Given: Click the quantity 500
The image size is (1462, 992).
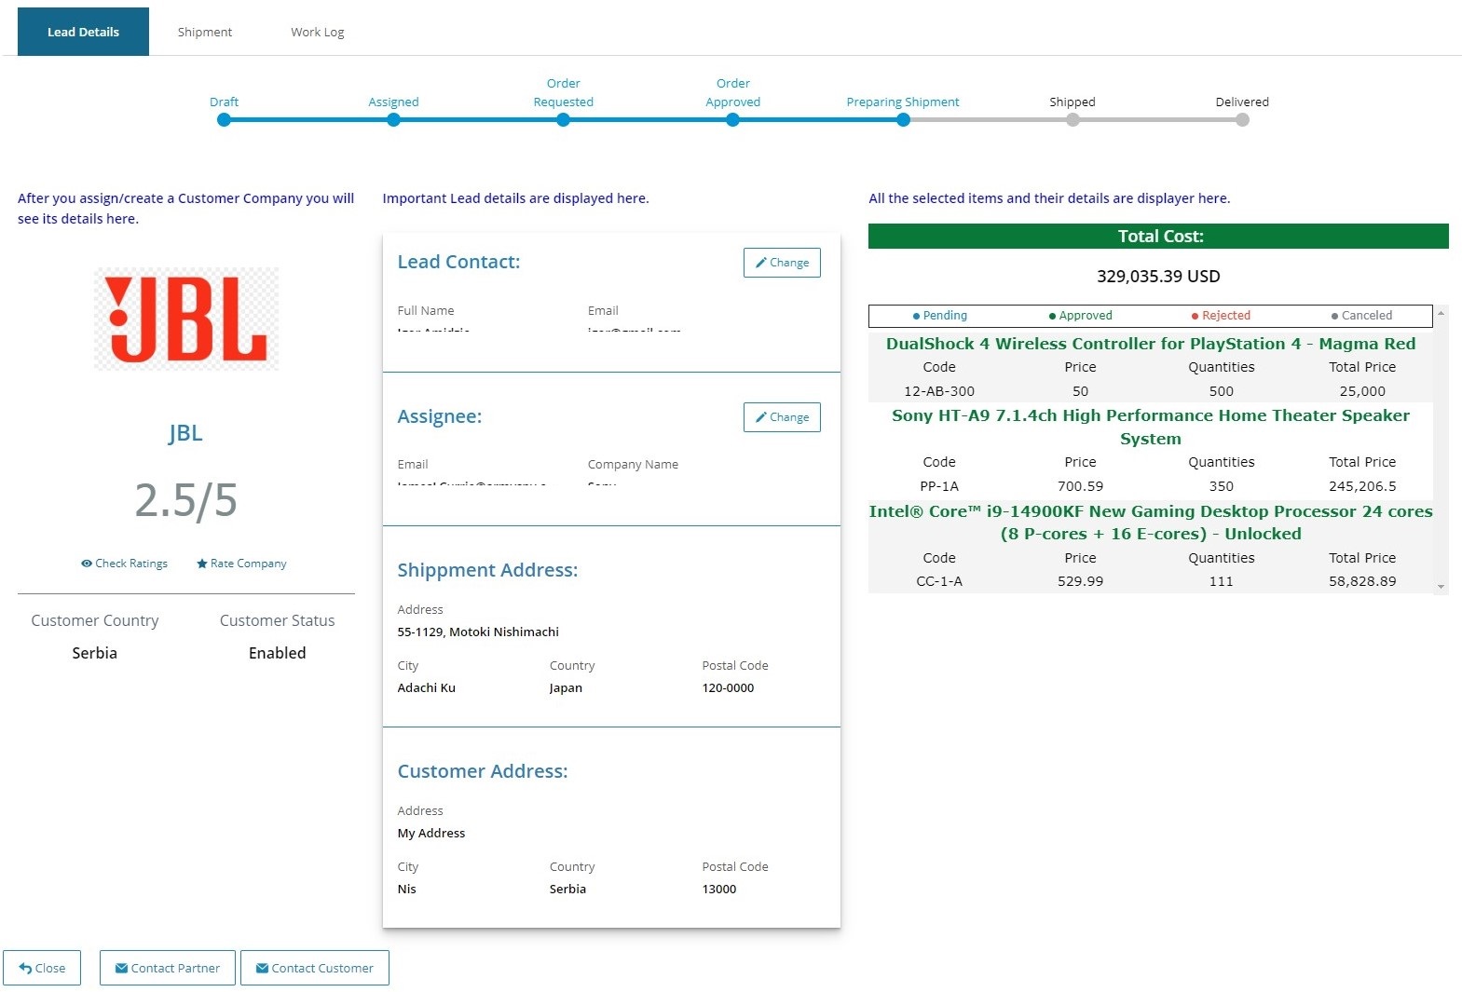Looking at the screenshot, I should [x=1222, y=391].
